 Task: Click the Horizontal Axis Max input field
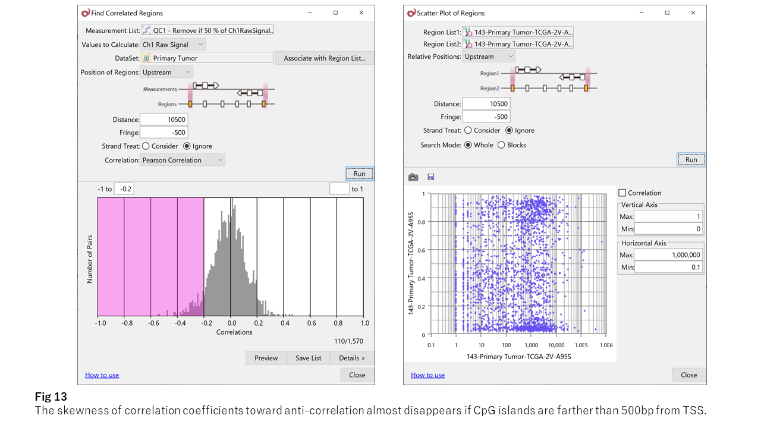coord(668,255)
